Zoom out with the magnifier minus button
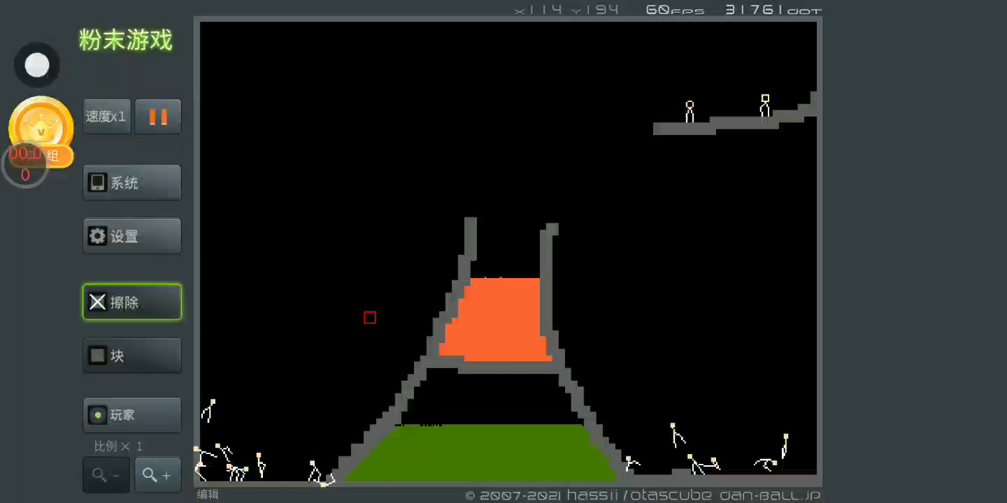Viewport: 1007px width, 503px height. [x=106, y=475]
